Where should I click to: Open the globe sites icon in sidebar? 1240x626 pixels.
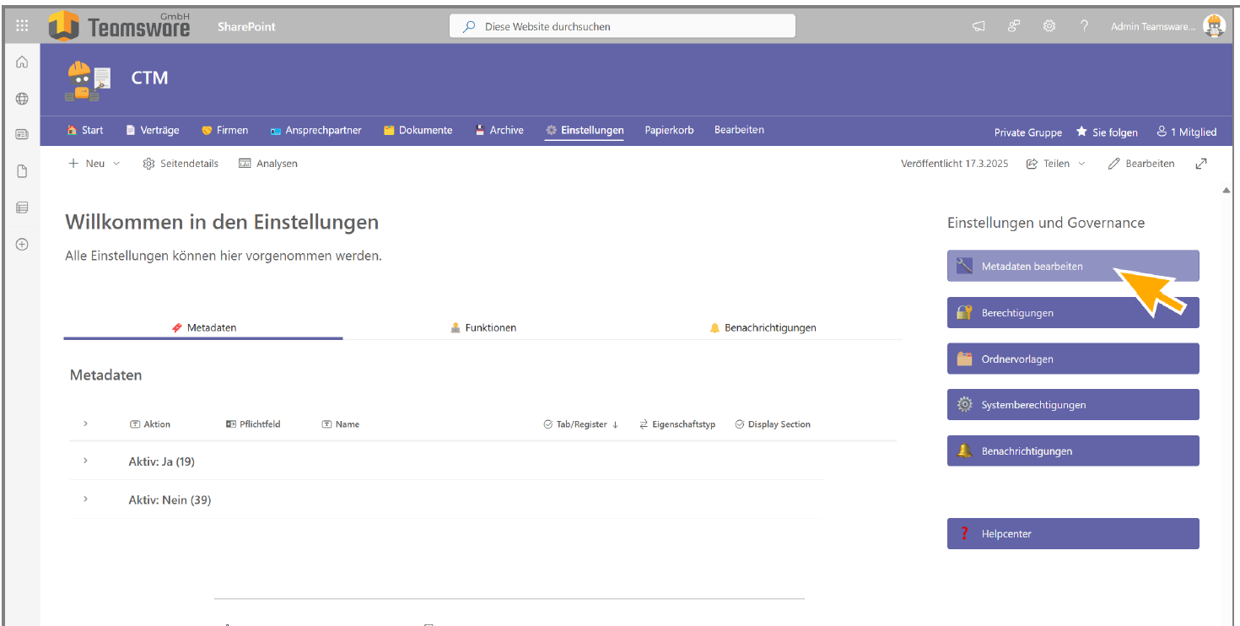click(22, 99)
